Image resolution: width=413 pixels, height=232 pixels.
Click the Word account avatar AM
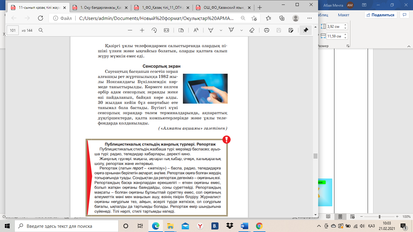coord(350,5)
